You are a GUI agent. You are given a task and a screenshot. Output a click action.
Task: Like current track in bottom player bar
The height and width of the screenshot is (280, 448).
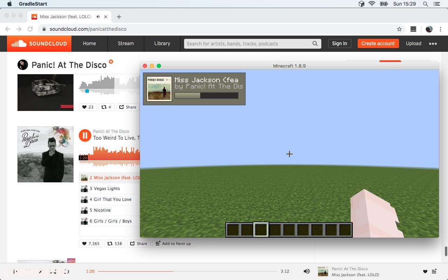[x=425, y=272]
